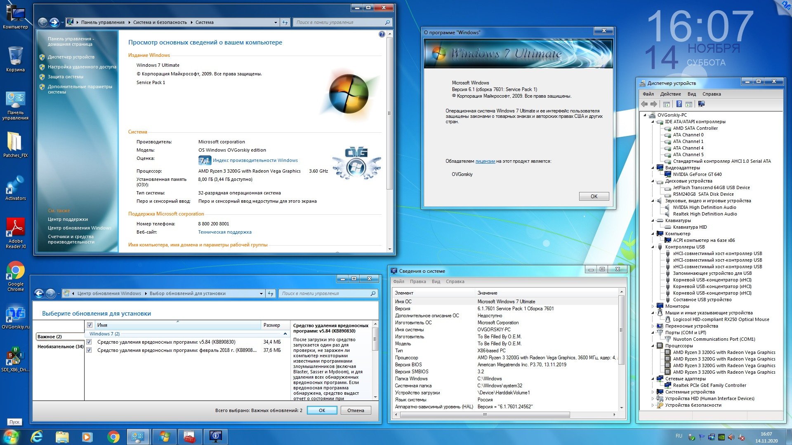The height and width of the screenshot is (445, 792).
Task: Click OK in Windows Update window
Action: point(322,410)
